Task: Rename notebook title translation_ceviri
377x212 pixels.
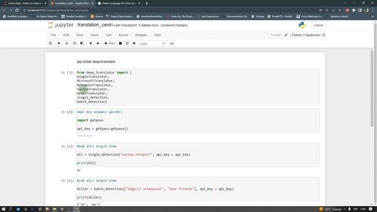Action: click(x=95, y=25)
